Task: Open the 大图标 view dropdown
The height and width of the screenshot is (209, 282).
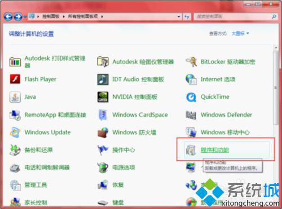Action: point(240,34)
